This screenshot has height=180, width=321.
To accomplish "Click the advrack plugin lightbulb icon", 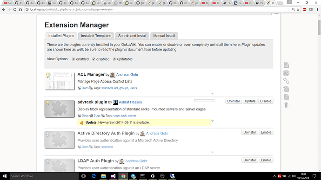I will point(47,103).
